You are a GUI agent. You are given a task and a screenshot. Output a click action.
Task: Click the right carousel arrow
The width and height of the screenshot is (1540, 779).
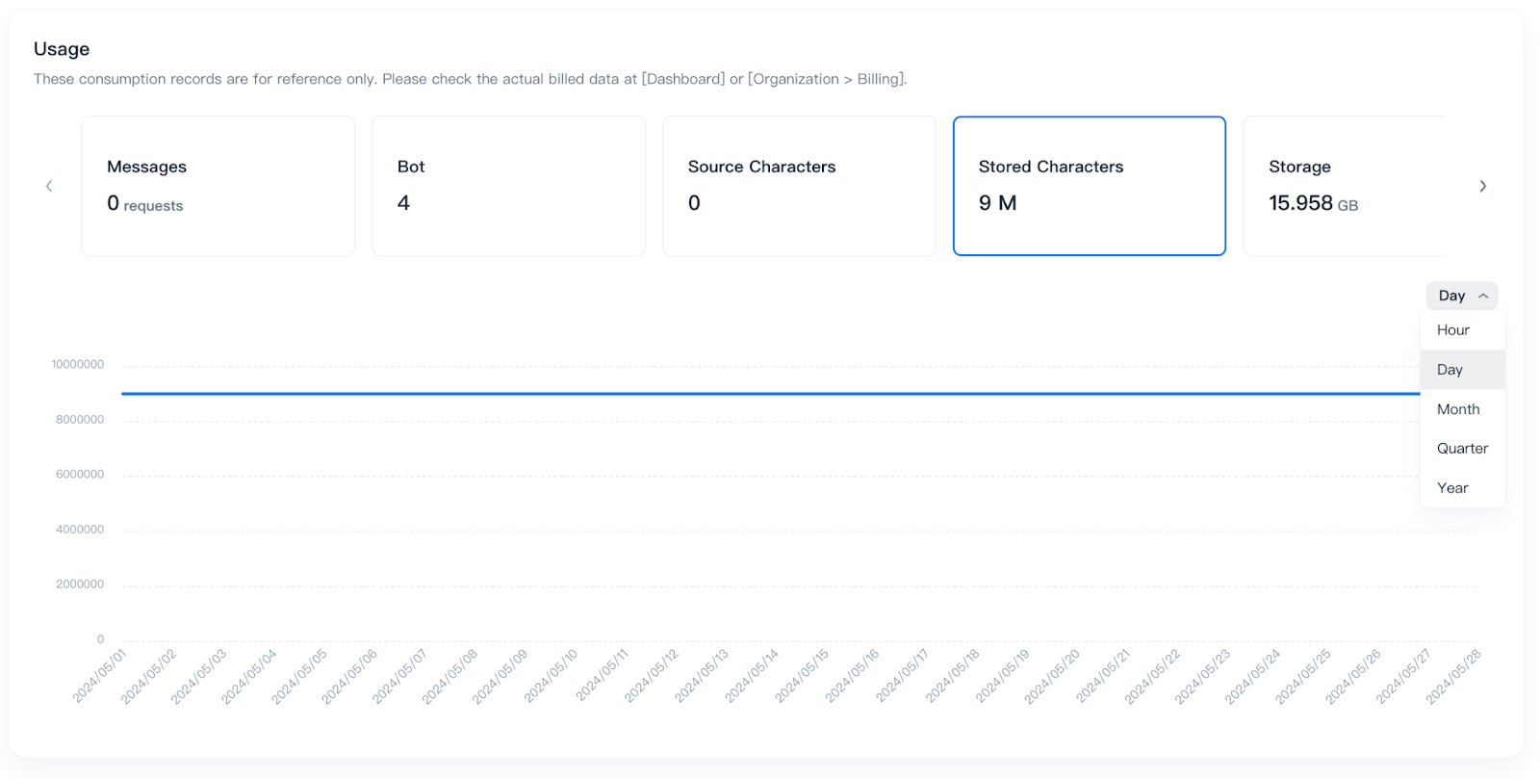(1482, 186)
